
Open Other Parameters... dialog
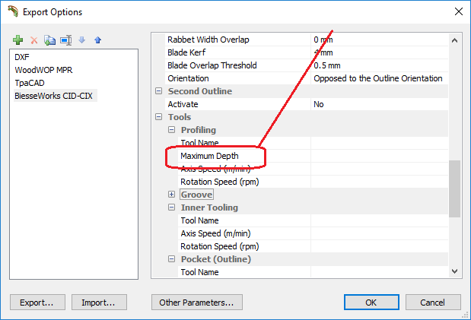click(x=196, y=303)
